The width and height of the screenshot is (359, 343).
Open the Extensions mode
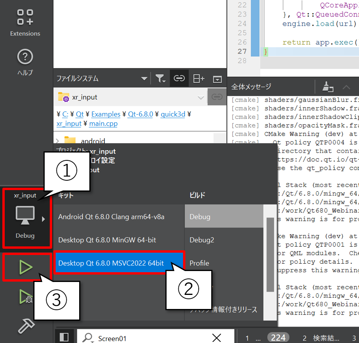point(25,23)
